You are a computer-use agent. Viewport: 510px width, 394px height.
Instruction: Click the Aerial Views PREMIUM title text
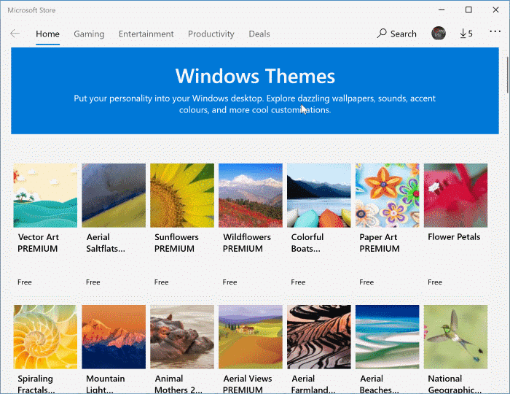coord(247,384)
